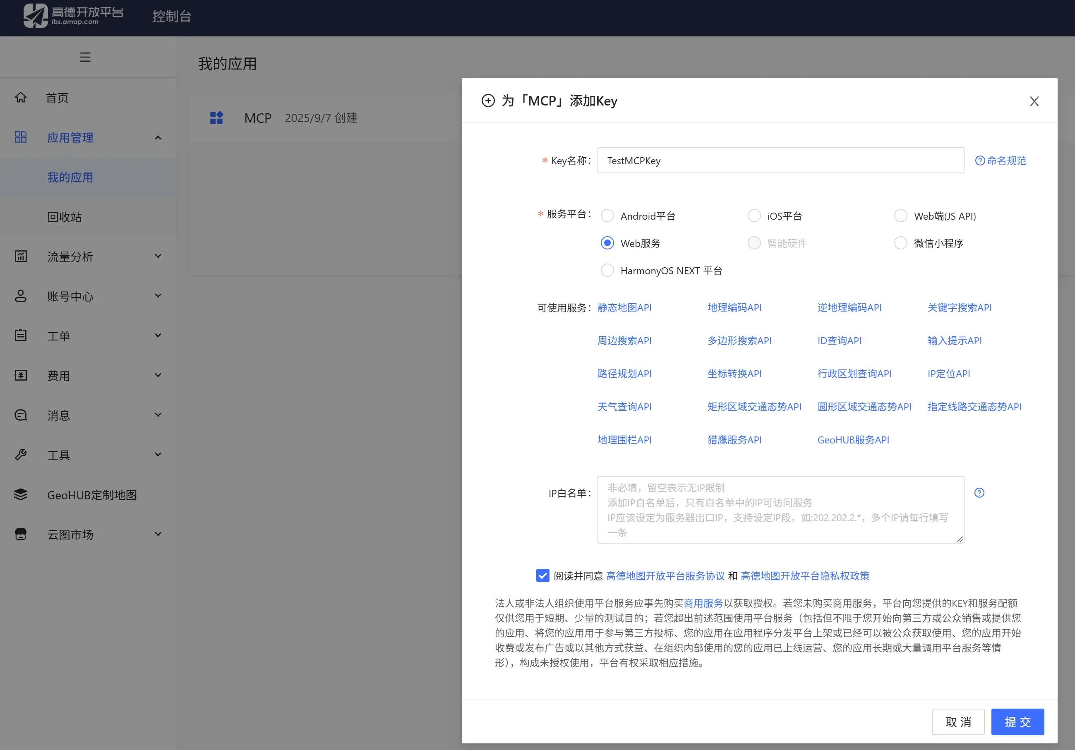Image resolution: width=1075 pixels, height=750 pixels.
Task: Expand the 工单 menu chevron
Action: [x=158, y=335]
